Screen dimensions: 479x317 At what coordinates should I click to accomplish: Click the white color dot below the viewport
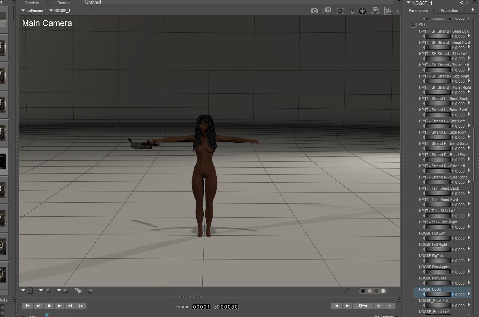[383, 291]
